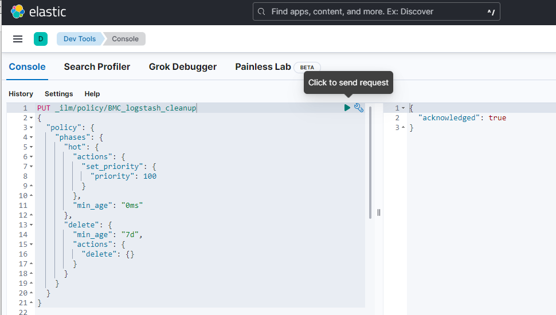The height and width of the screenshot is (315, 556).
Task: Collapse the "delete" phase at line 13
Action: 31,225
